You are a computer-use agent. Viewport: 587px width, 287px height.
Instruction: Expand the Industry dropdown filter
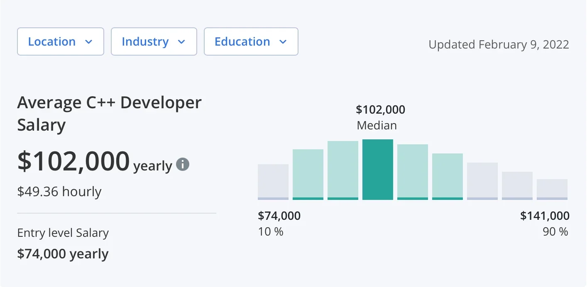coord(154,41)
